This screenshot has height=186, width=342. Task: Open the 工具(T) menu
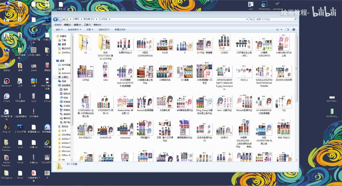coord(87,25)
